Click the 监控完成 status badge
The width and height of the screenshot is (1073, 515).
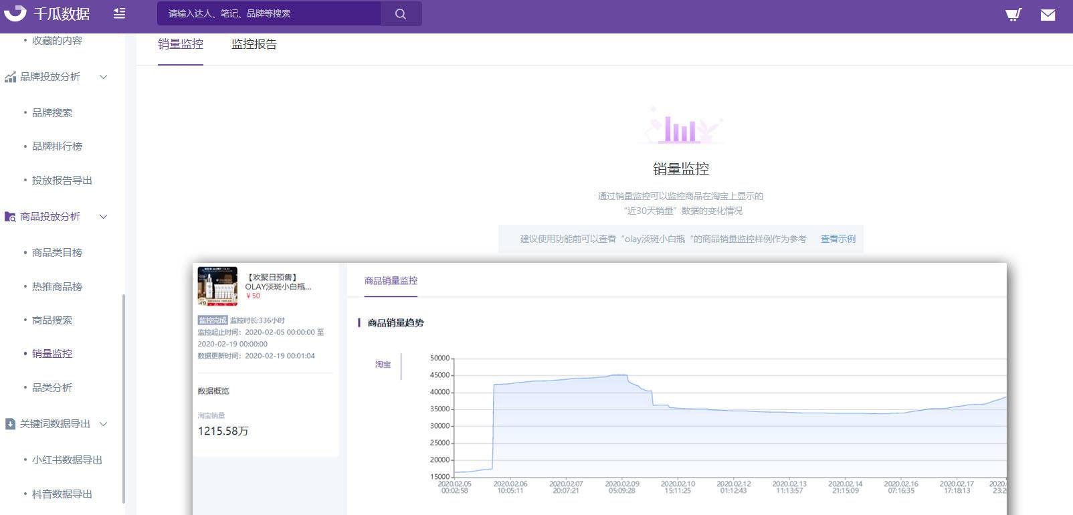pos(213,320)
